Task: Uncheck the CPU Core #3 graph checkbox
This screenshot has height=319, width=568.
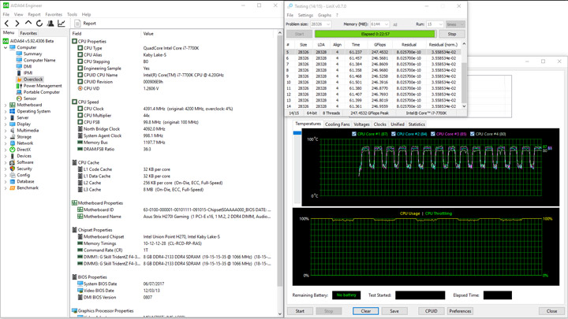Action: [x=434, y=134]
